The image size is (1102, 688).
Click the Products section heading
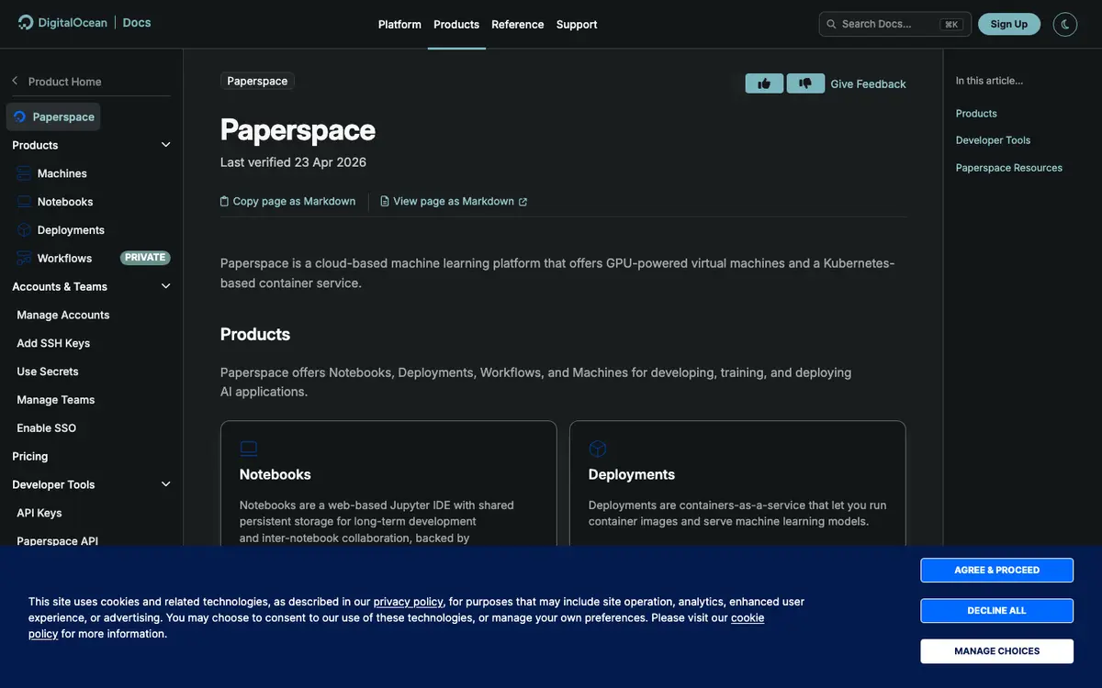point(255,334)
